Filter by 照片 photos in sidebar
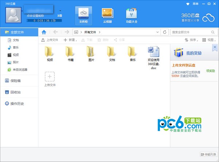This screenshot has height=162, width=219. click(x=13, y=62)
